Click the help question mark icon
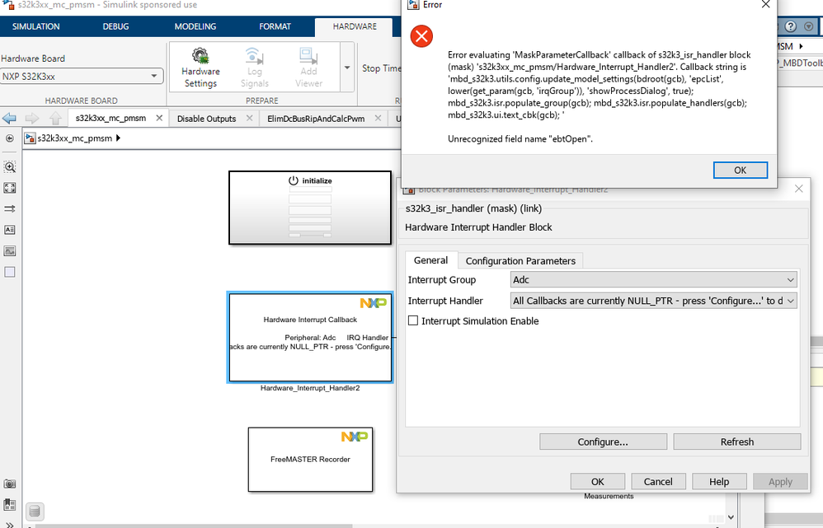 (791, 26)
